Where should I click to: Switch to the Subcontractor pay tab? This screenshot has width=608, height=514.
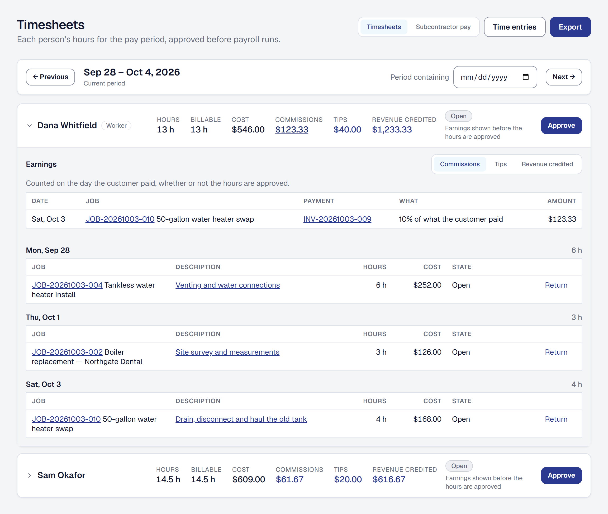click(443, 27)
